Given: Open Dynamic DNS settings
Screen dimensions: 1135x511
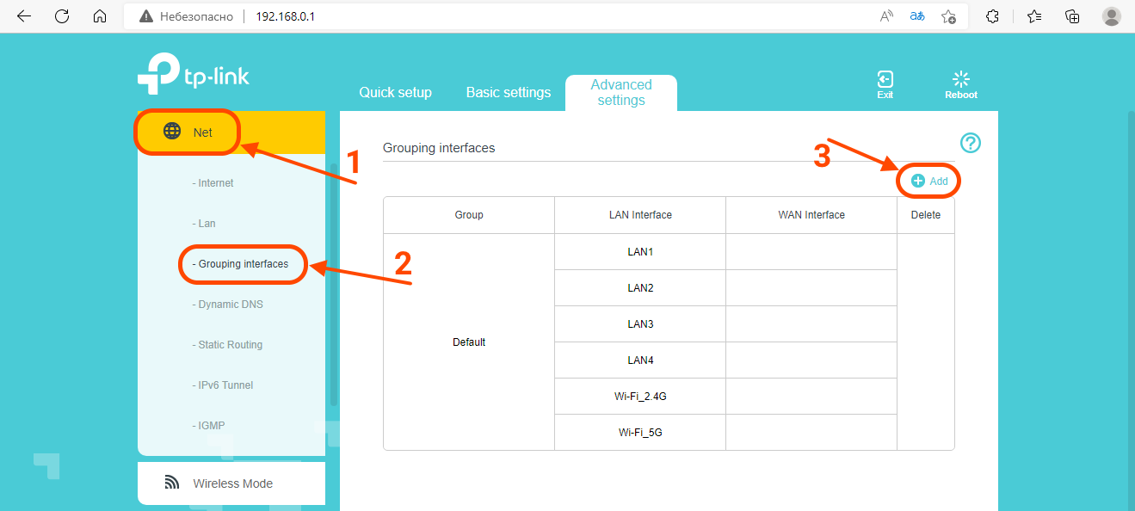Looking at the screenshot, I should (230, 305).
